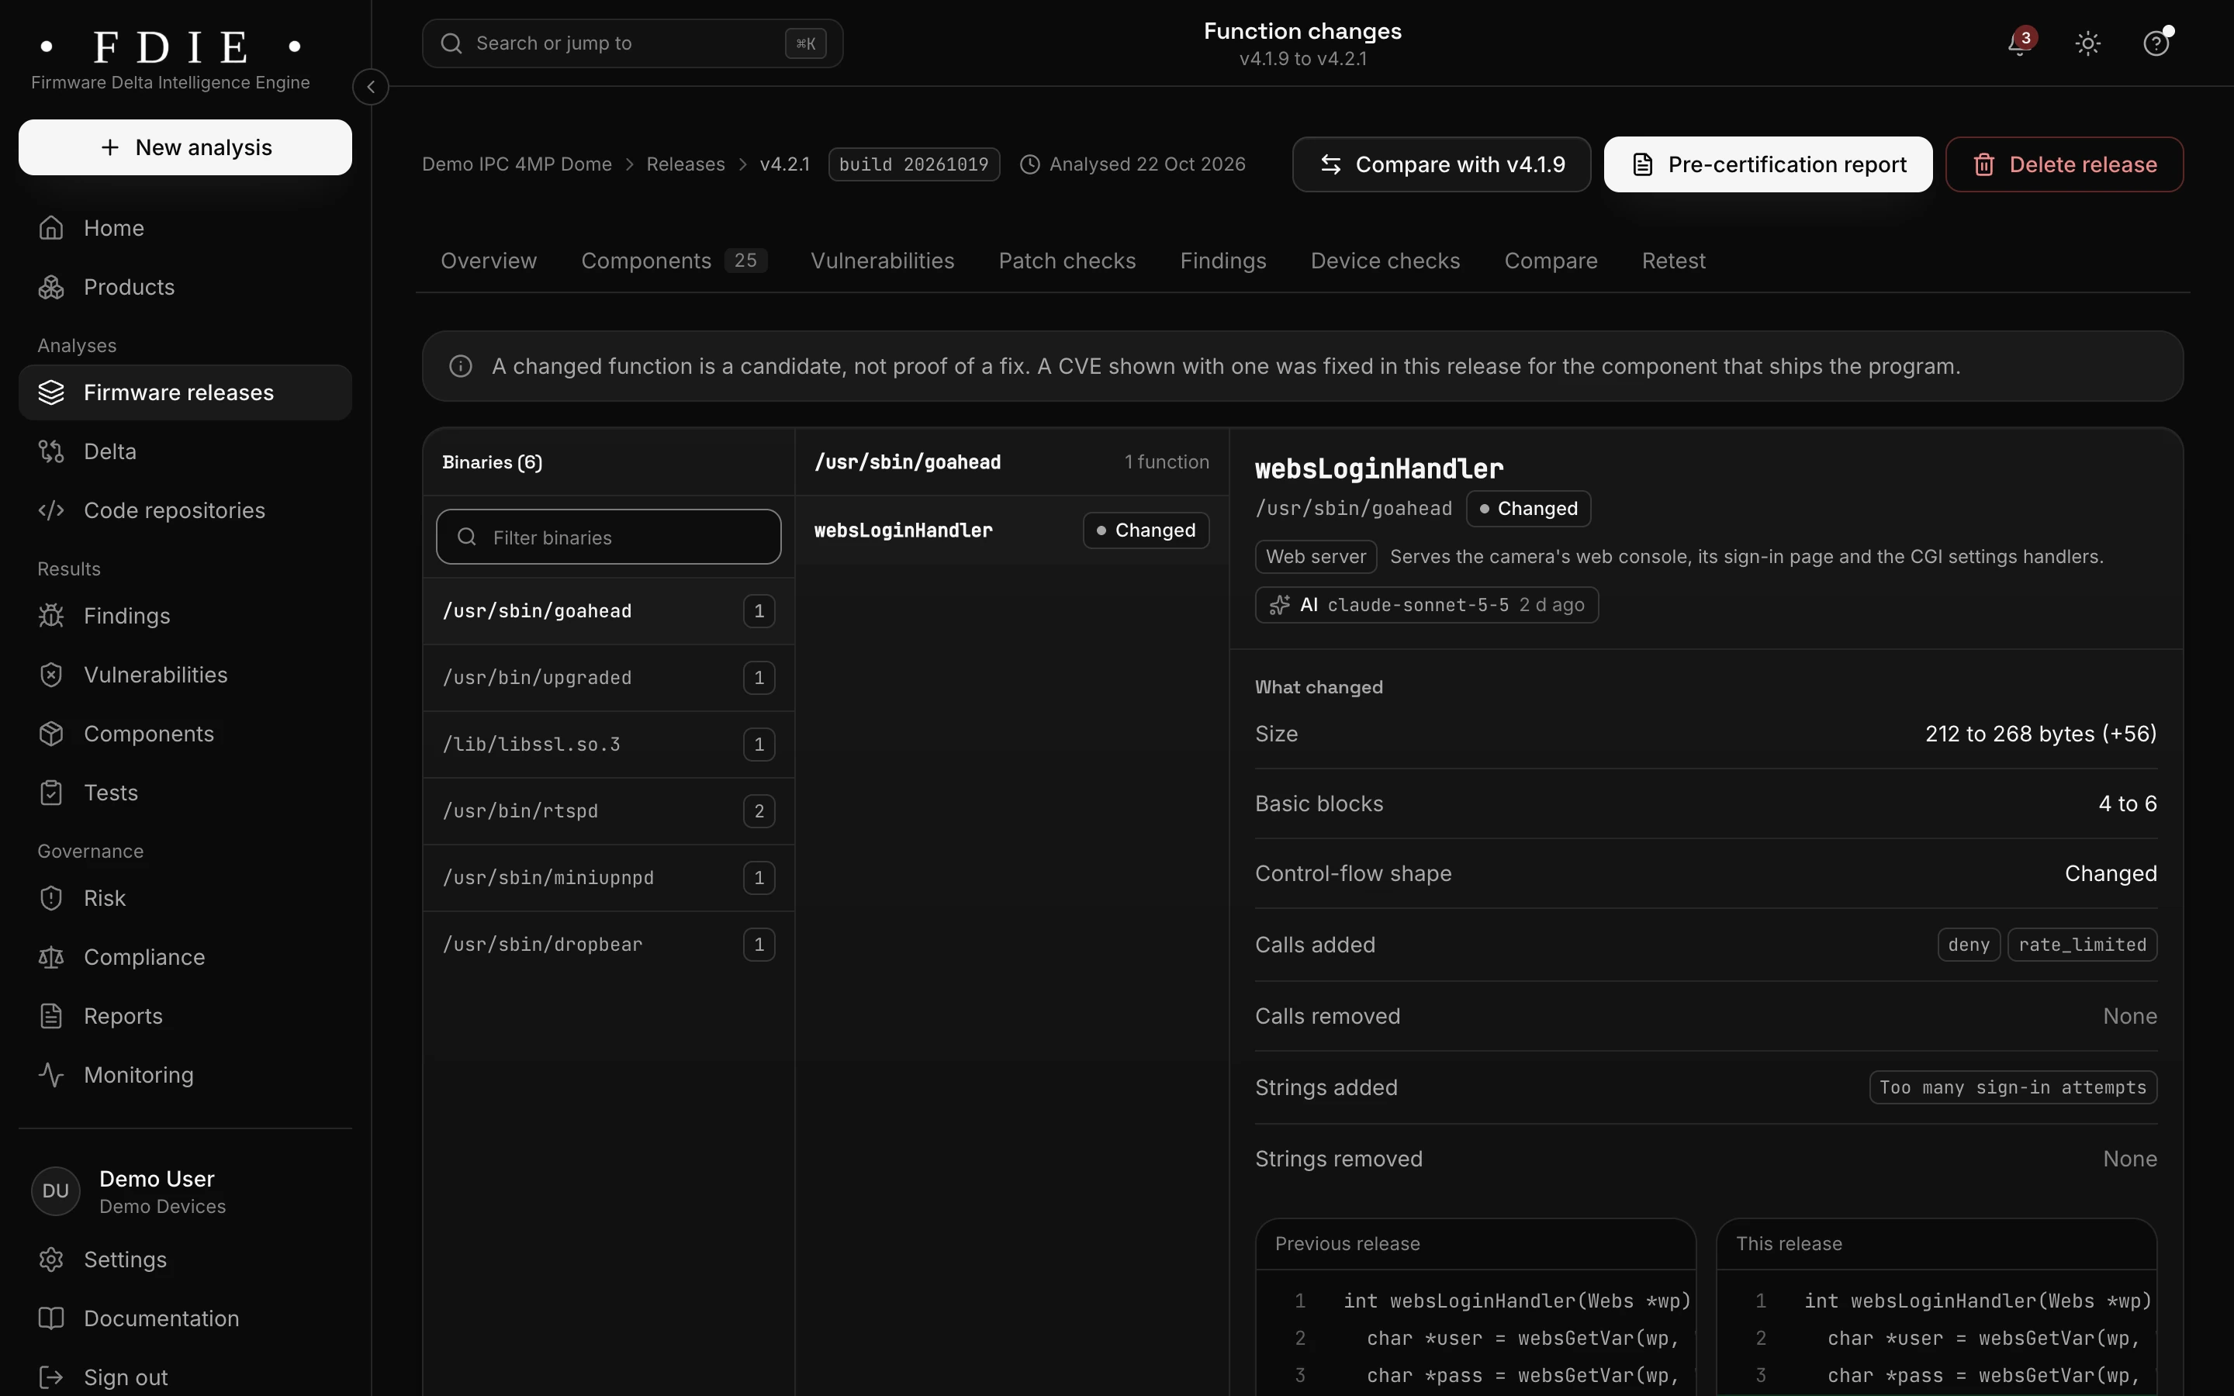2234x1396 pixels.
Task: Click the Sign out icon
Action: (x=50, y=1377)
